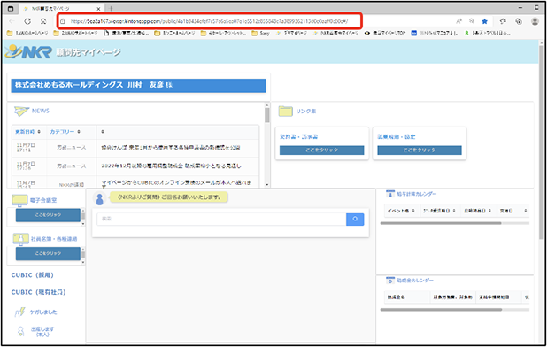Click the 就業規則・協定 card title
Viewport: 547px width, 347px height.
coord(397,136)
